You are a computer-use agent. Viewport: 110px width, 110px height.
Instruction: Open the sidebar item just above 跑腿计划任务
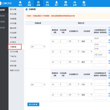(13, 66)
